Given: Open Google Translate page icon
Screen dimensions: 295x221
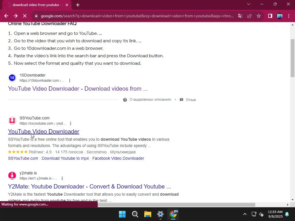Looking at the screenshot, I should click(240, 16).
